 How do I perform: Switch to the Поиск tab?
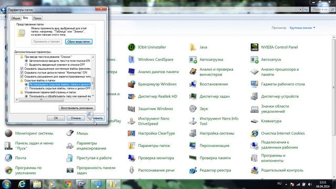click(37, 18)
